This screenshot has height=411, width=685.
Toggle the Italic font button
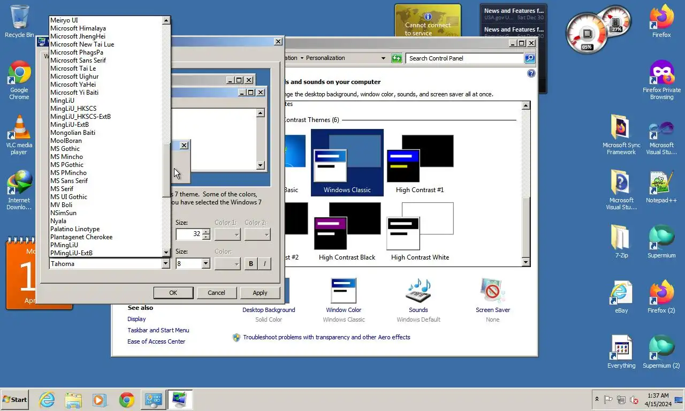[x=264, y=263]
